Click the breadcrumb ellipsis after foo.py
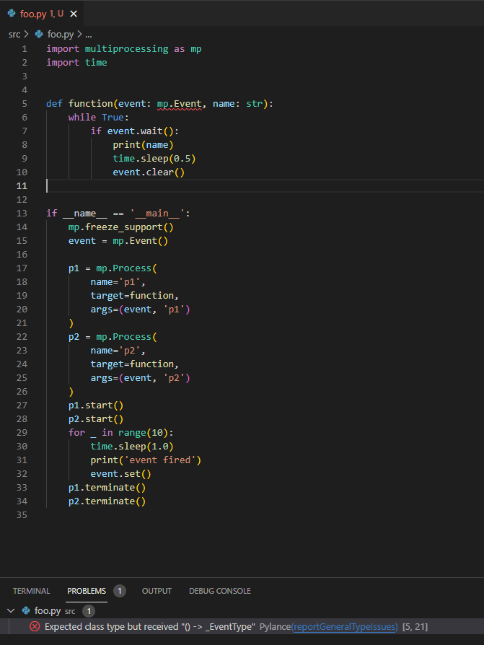The image size is (484, 645). pyautogui.click(x=89, y=35)
